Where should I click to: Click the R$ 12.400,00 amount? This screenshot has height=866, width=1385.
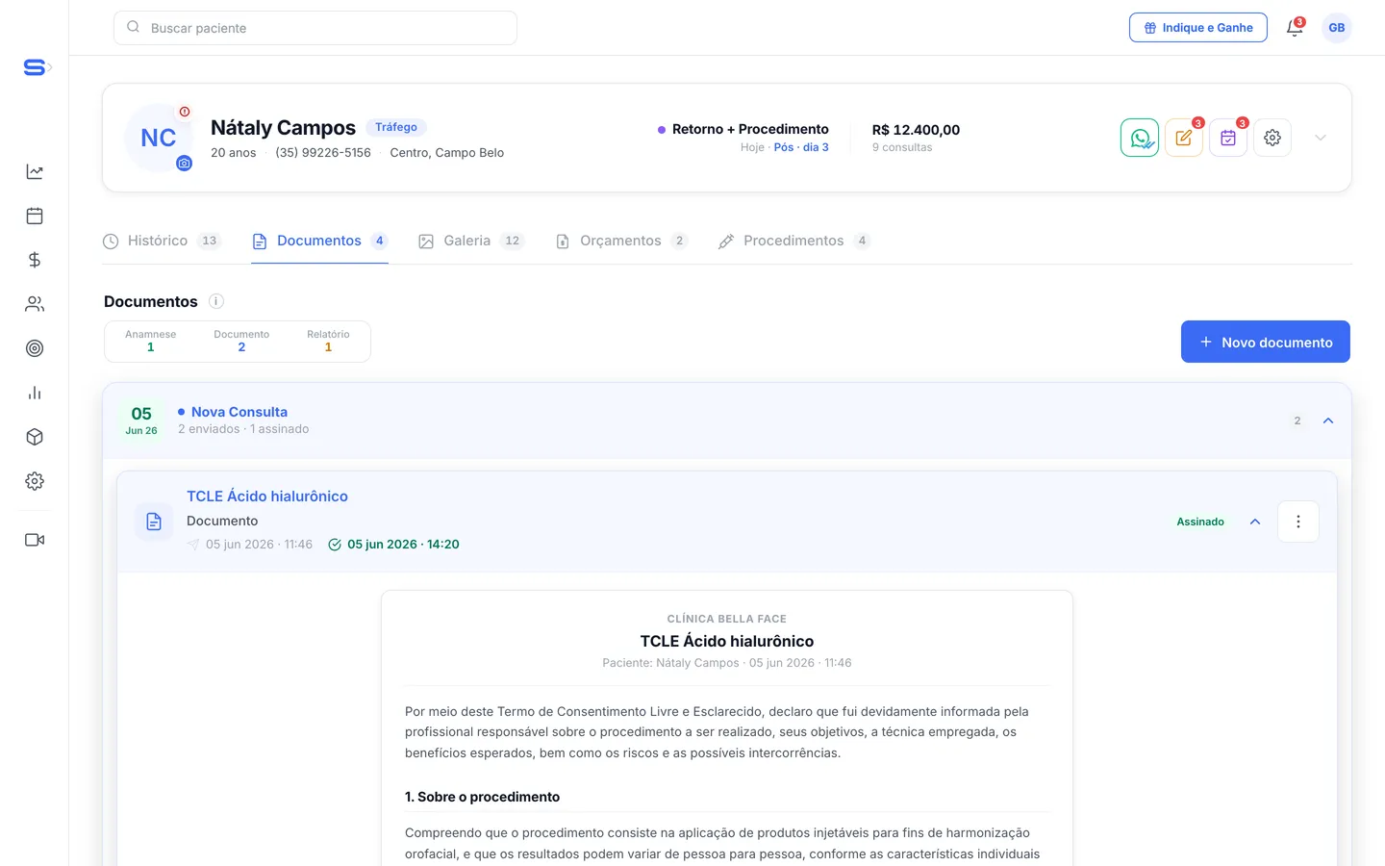click(916, 130)
